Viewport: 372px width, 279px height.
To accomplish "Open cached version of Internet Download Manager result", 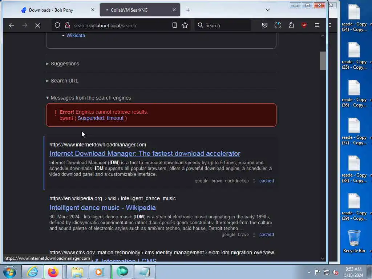I will point(266,181).
